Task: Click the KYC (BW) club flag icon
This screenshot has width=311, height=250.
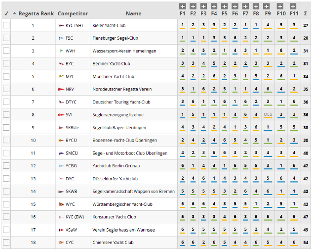Action: (61, 217)
